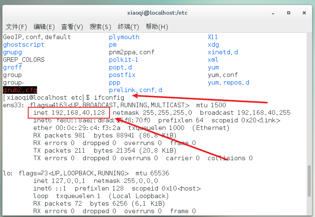Click the scopeid 0x20<link> text
The height and width of the screenshot is (217, 315).
coord(246,120)
